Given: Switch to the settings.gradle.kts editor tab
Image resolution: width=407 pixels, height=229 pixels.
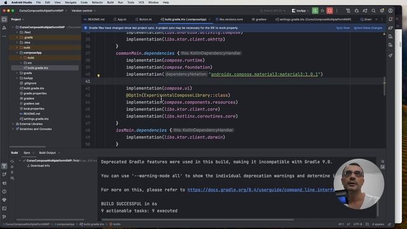Looking at the screenshot, I should tap(313, 20).
